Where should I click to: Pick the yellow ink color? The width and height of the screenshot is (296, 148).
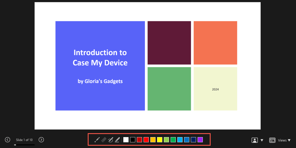pos(160,140)
